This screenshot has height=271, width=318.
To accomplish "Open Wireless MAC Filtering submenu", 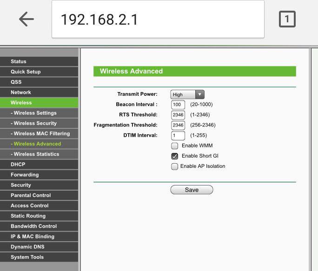I will click(39, 134).
